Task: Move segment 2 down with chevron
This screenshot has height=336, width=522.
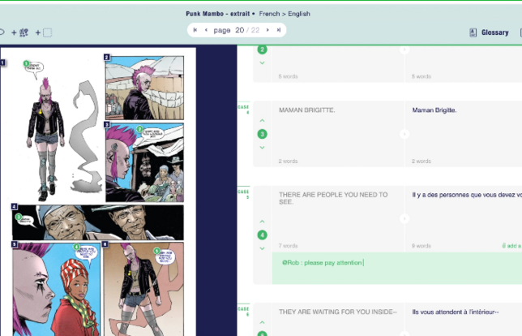Action: pyautogui.click(x=262, y=62)
